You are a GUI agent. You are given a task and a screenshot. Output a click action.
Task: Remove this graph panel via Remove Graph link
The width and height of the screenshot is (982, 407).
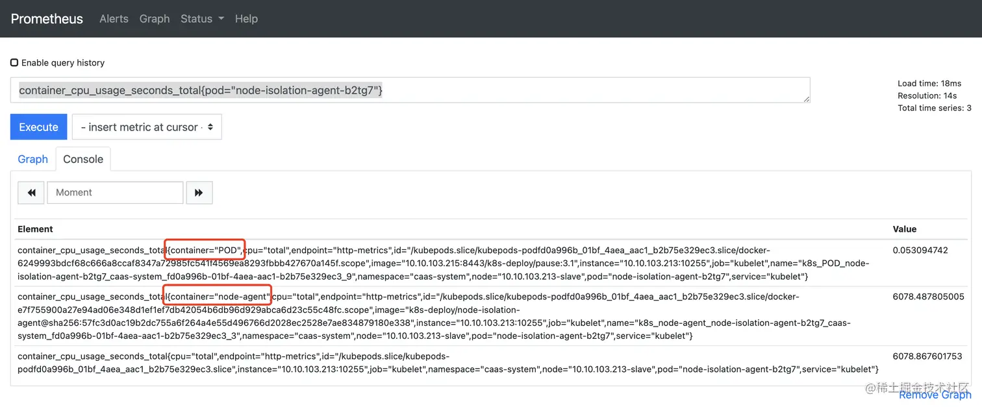935,395
